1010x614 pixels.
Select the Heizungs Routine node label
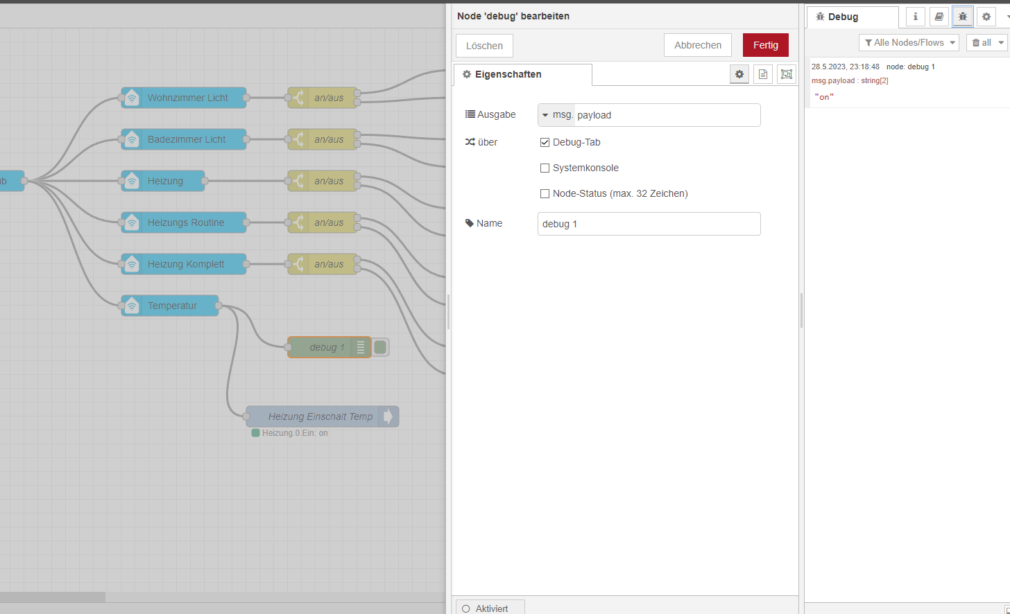(186, 222)
